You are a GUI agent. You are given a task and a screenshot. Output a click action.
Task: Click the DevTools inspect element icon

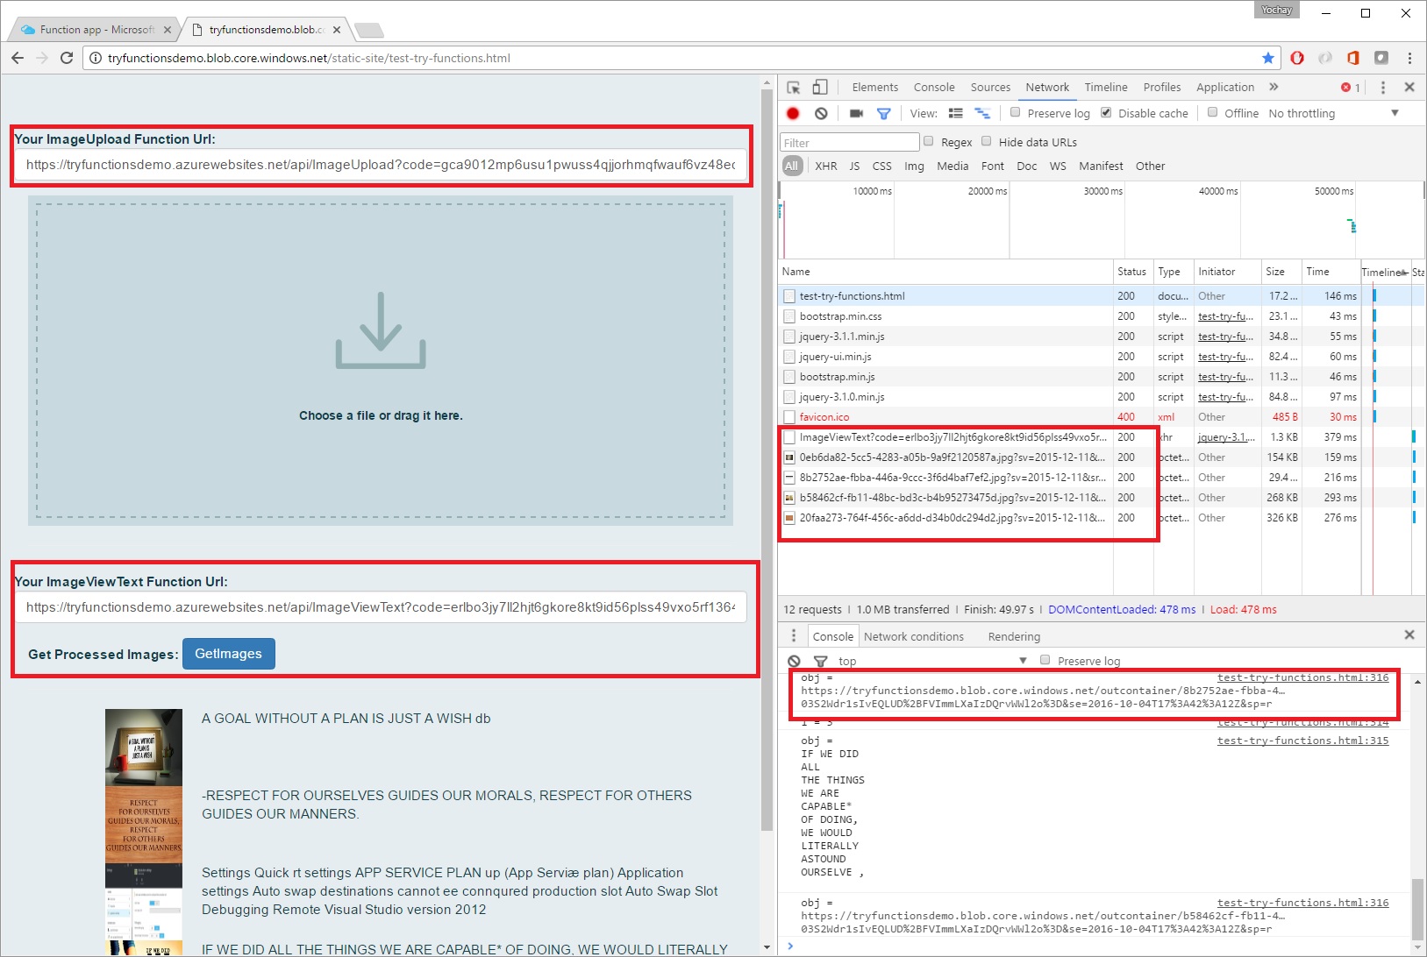click(793, 88)
